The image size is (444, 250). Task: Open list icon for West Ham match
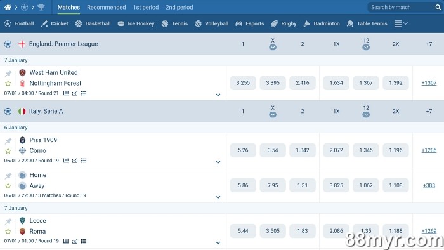[84, 93]
